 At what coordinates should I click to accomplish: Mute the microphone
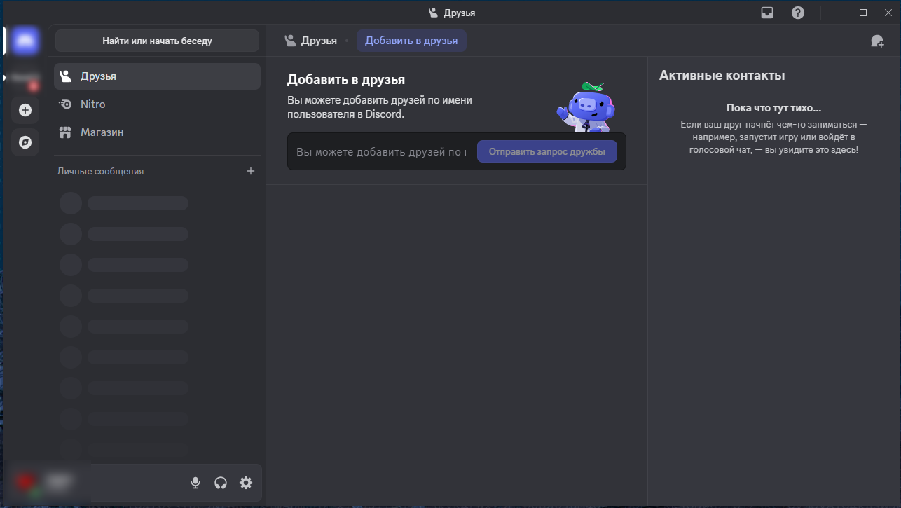click(195, 483)
